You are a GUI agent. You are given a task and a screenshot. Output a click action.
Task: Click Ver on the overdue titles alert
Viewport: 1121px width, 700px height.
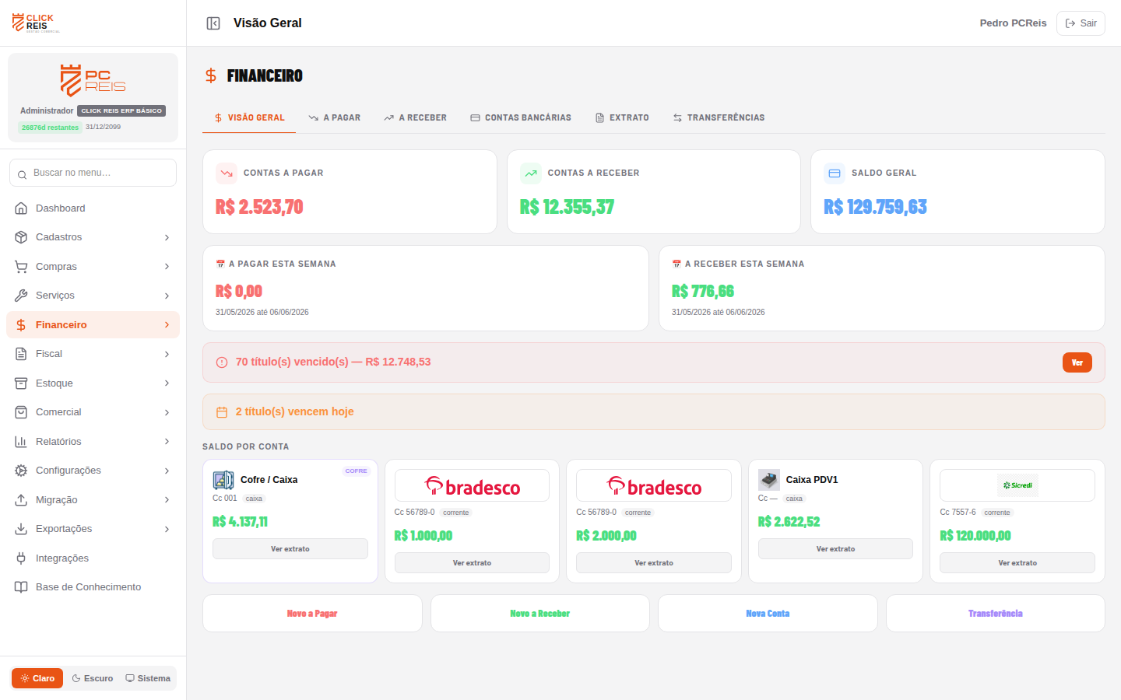click(x=1077, y=362)
